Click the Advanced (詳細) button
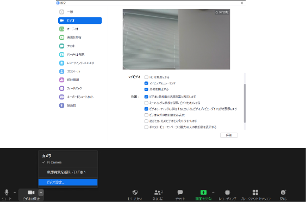 point(229,135)
